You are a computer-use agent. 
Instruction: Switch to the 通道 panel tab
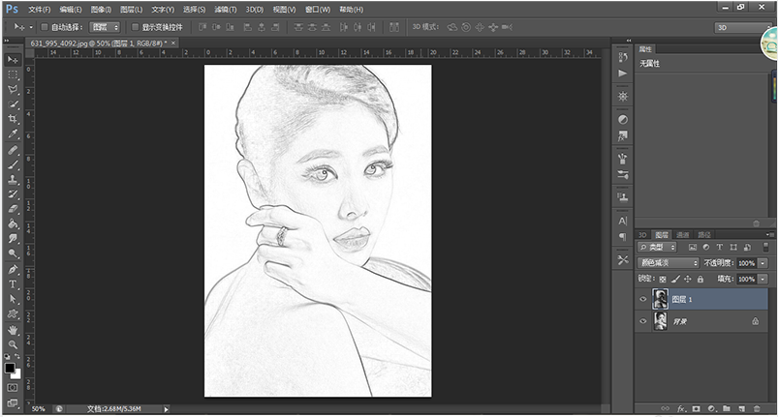point(683,234)
